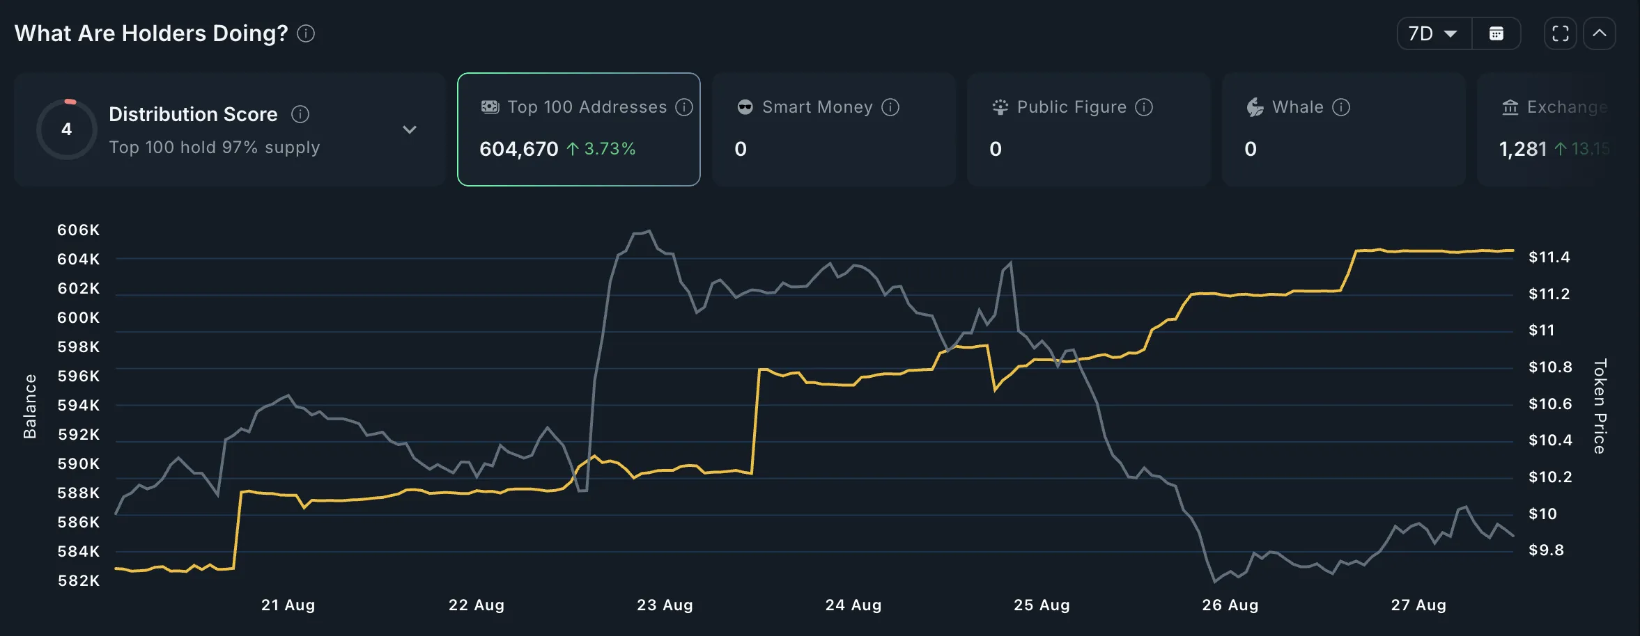Collapse the holders panel with the chevron
The height and width of the screenshot is (636, 1640).
[x=1600, y=33]
